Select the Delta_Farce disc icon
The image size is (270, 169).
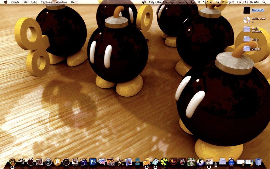(x=247, y=20)
